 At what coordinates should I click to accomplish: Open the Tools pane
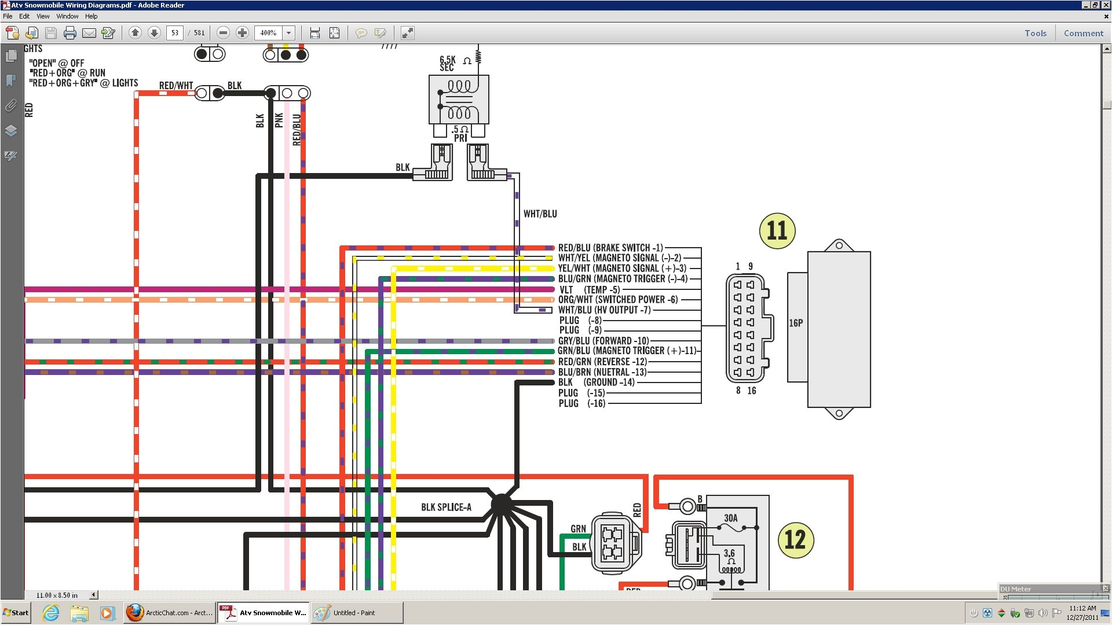pos(1036,33)
